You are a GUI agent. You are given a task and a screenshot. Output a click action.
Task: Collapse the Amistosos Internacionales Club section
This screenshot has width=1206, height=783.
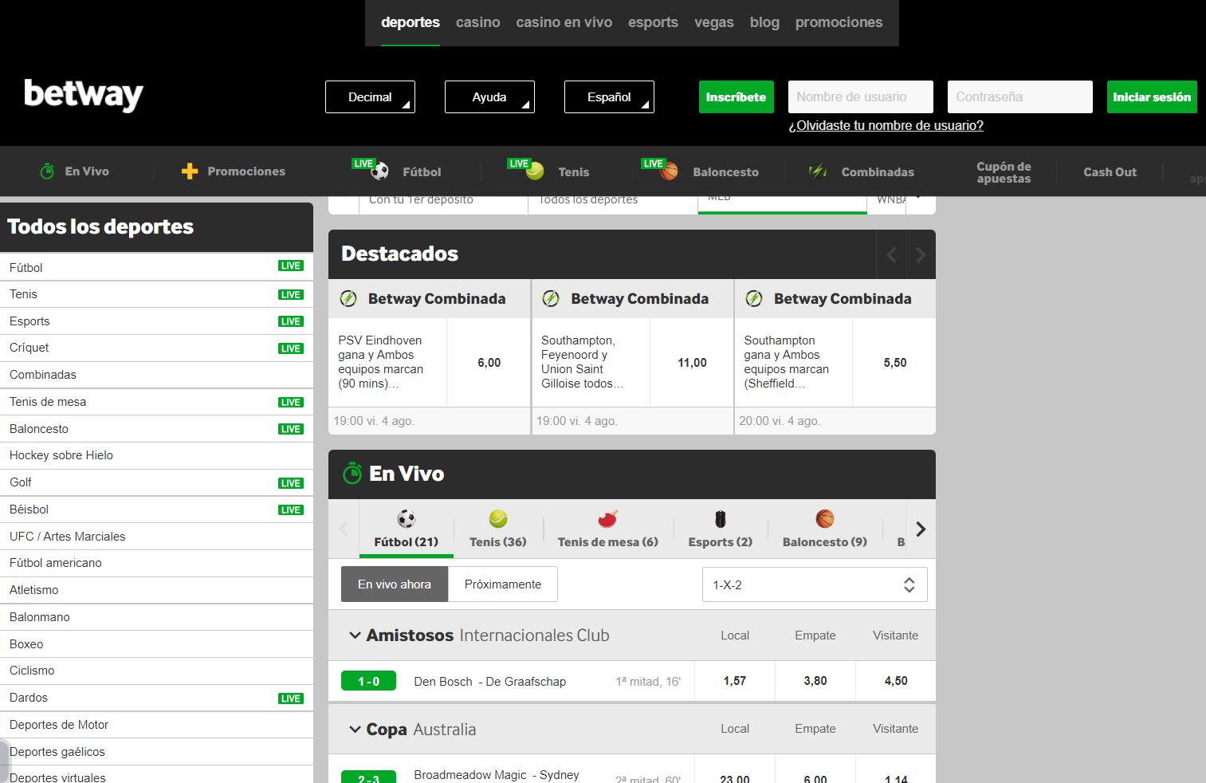click(355, 635)
